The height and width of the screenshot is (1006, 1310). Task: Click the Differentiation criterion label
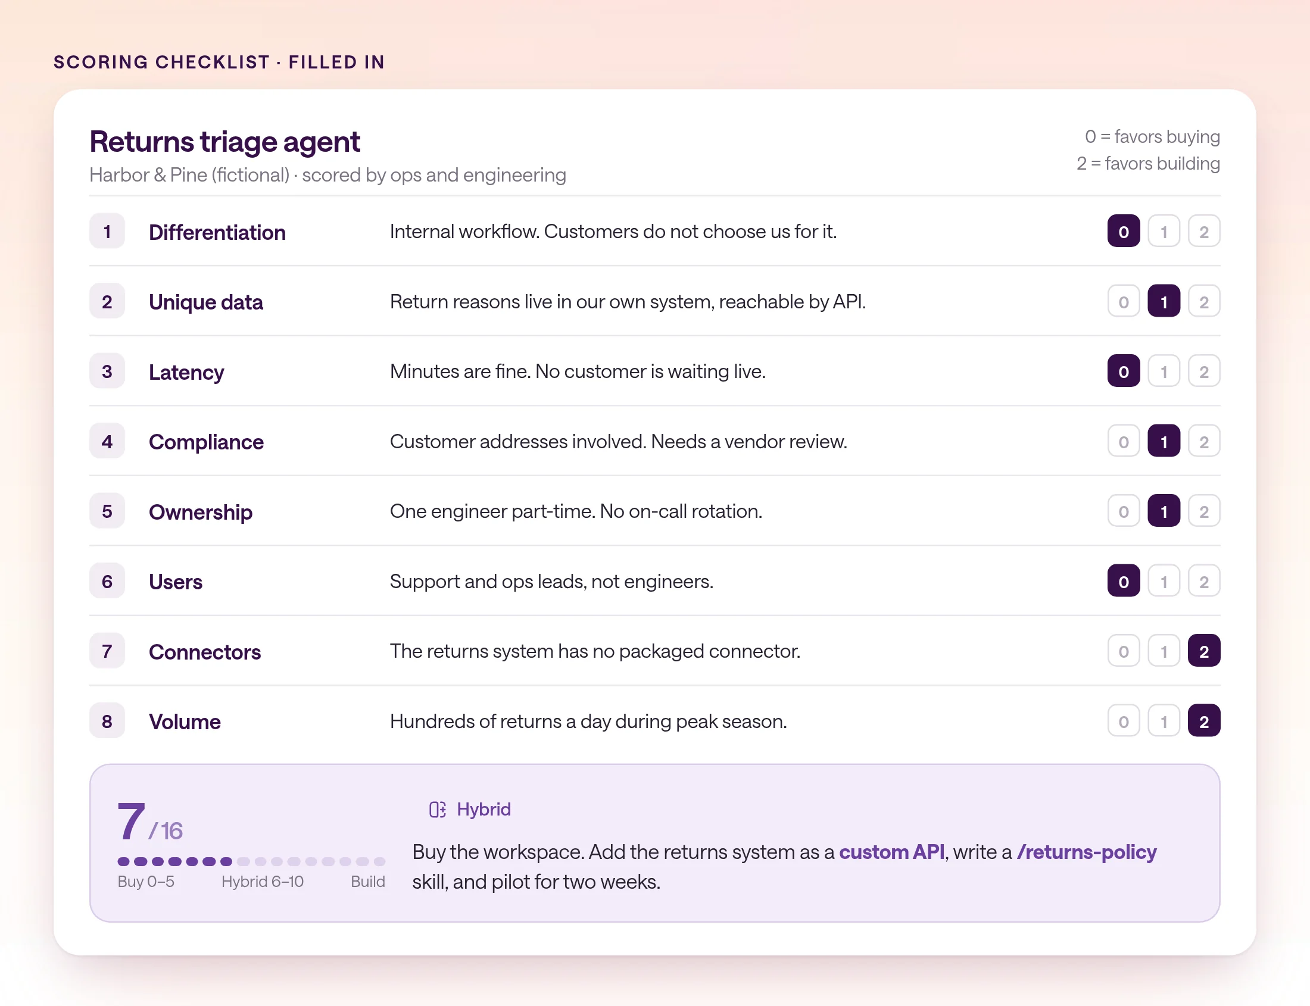pos(217,232)
